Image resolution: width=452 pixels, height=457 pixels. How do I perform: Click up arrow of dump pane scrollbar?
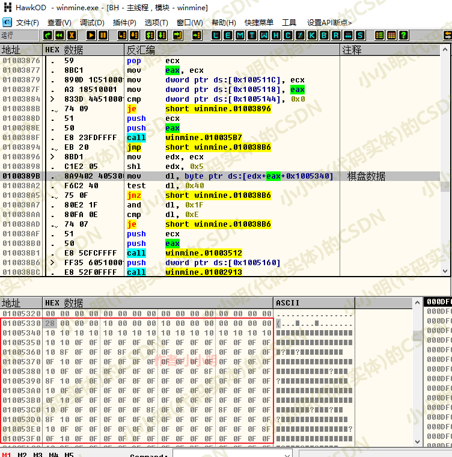point(417,303)
